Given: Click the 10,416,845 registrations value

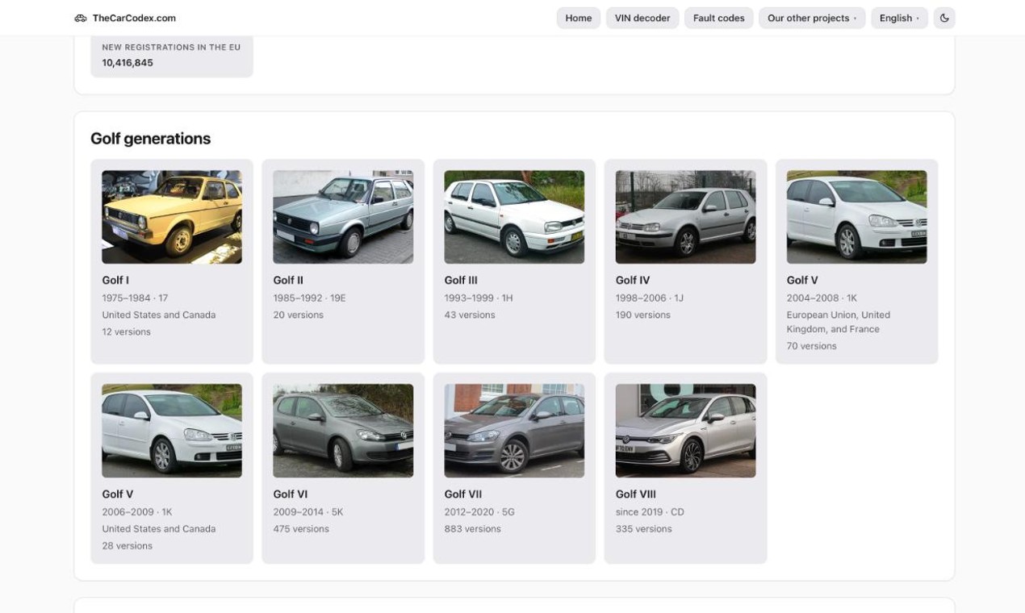Looking at the screenshot, I should [128, 62].
